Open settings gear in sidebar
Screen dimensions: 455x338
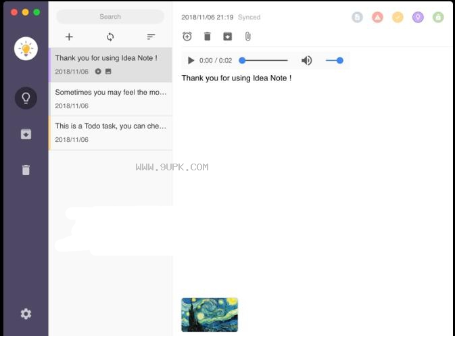(26, 314)
